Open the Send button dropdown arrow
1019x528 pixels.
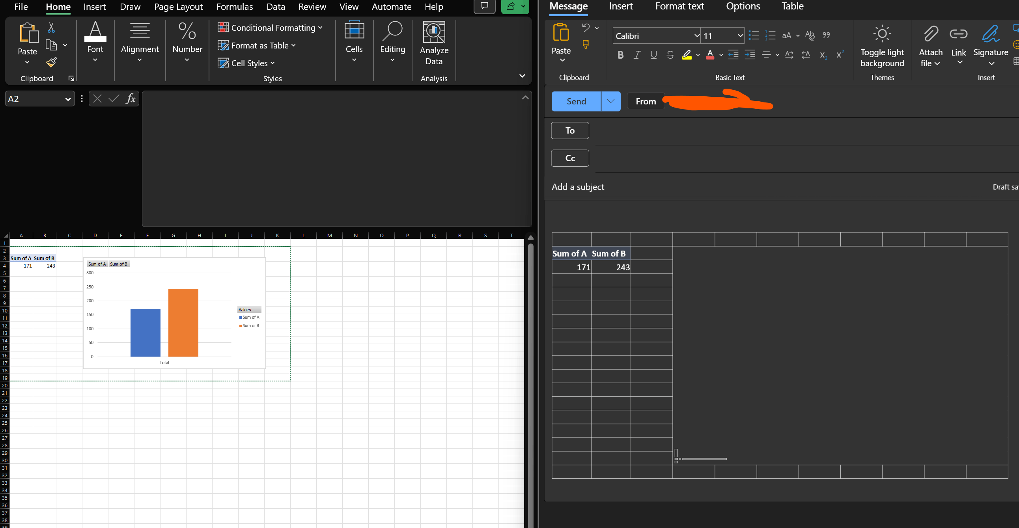[x=610, y=101]
